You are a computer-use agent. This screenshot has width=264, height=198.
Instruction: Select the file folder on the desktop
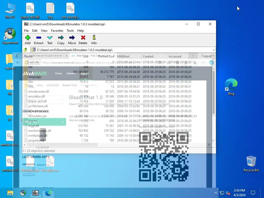(x=10, y=87)
